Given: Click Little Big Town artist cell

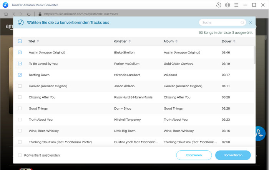Looking at the screenshot, I should (125, 131).
